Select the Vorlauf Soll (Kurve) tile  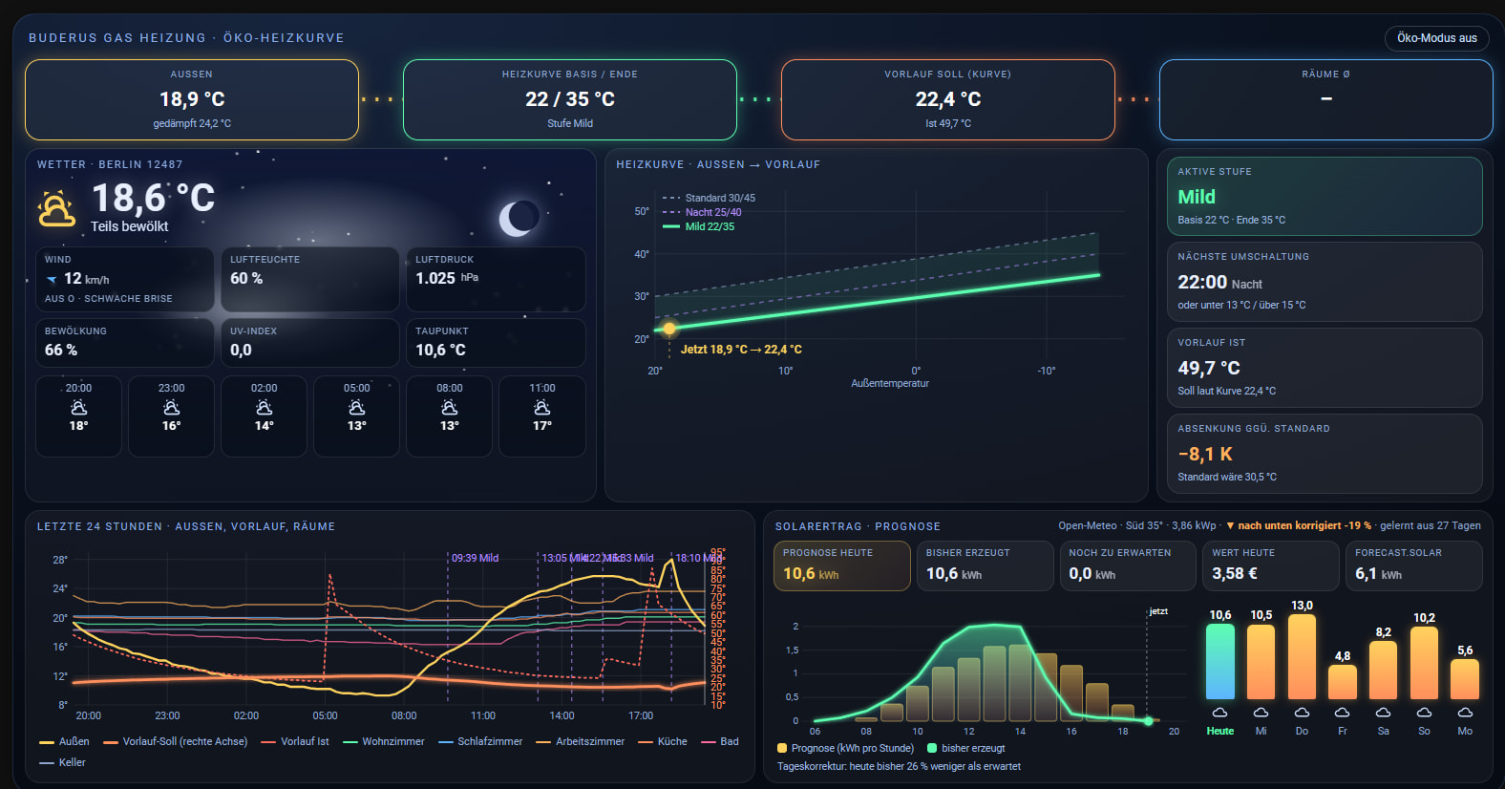coord(947,99)
